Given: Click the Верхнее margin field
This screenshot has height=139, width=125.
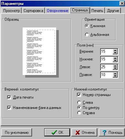Looking at the screenshot, I should point(107,51).
